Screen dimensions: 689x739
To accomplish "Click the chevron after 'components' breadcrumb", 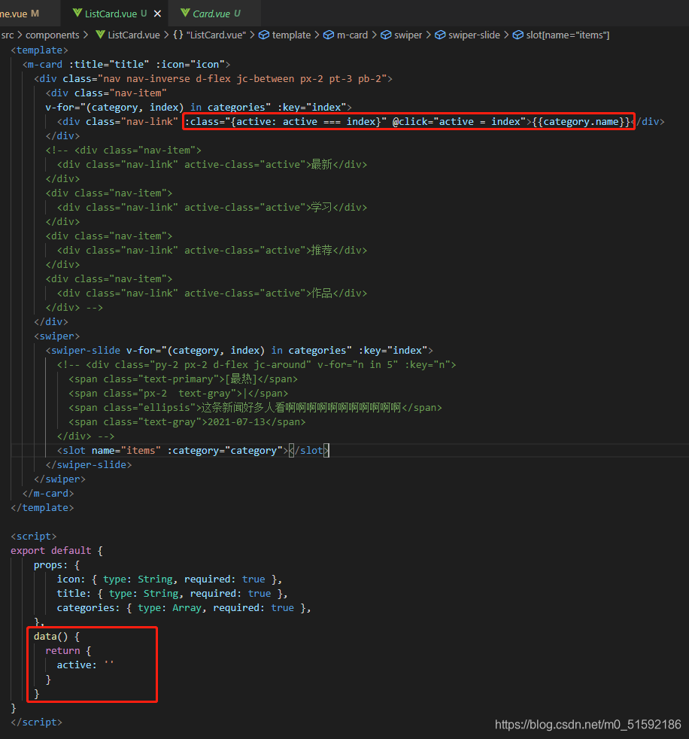I will [x=86, y=35].
